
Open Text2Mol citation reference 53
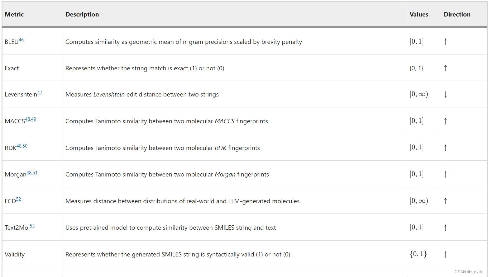32,226
